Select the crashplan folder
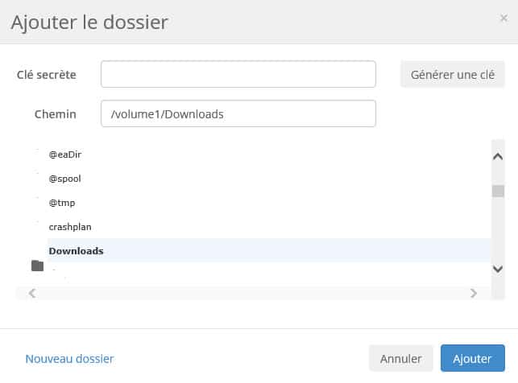 [70, 227]
